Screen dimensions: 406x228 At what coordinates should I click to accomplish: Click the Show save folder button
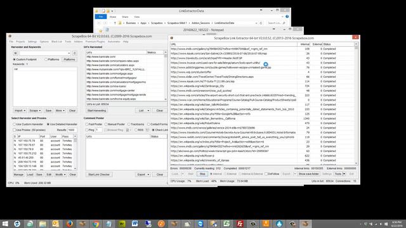tap(308, 174)
